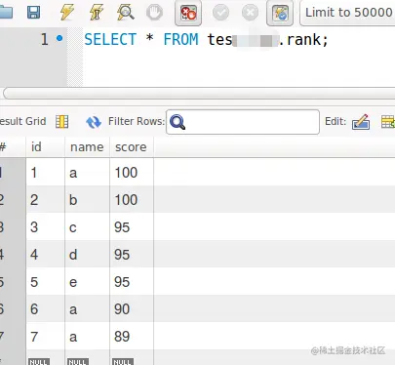Select score cell '90'
Image resolution: width=395 pixels, height=365 pixels.
[x=132, y=309]
